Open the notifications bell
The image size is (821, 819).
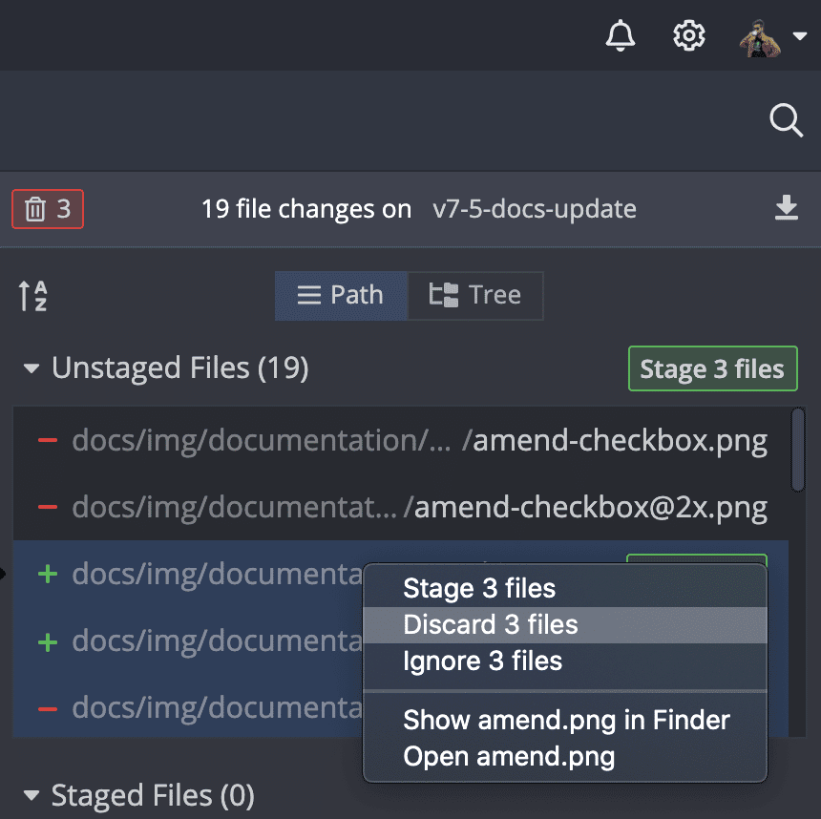(x=621, y=36)
